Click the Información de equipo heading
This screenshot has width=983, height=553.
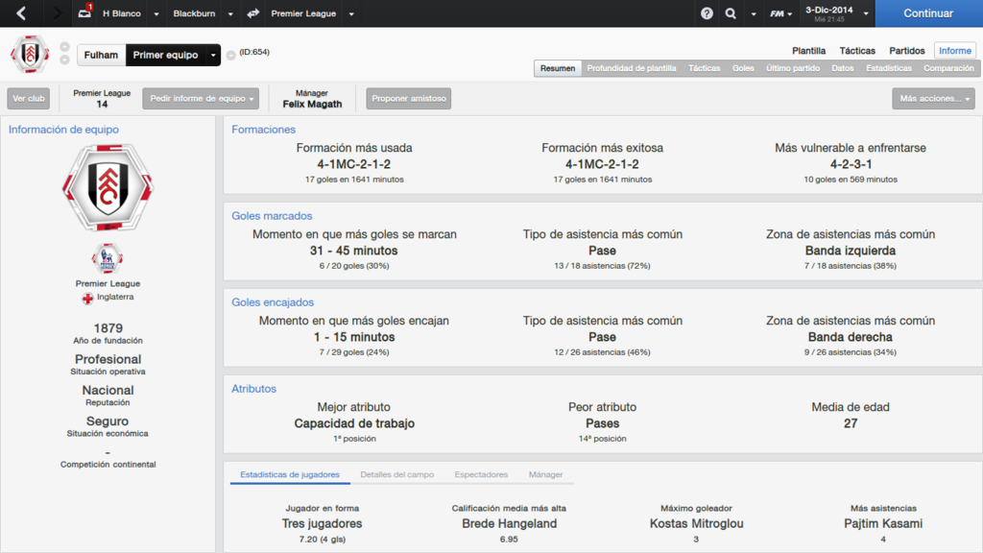pyautogui.click(x=63, y=130)
